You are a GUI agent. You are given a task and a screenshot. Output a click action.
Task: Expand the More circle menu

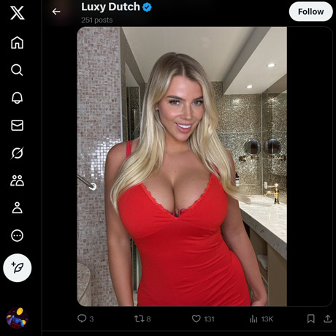tap(17, 235)
